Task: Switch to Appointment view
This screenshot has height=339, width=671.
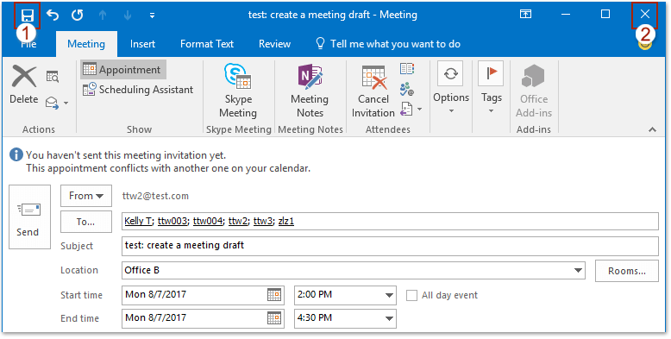Action: pyautogui.click(x=122, y=70)
